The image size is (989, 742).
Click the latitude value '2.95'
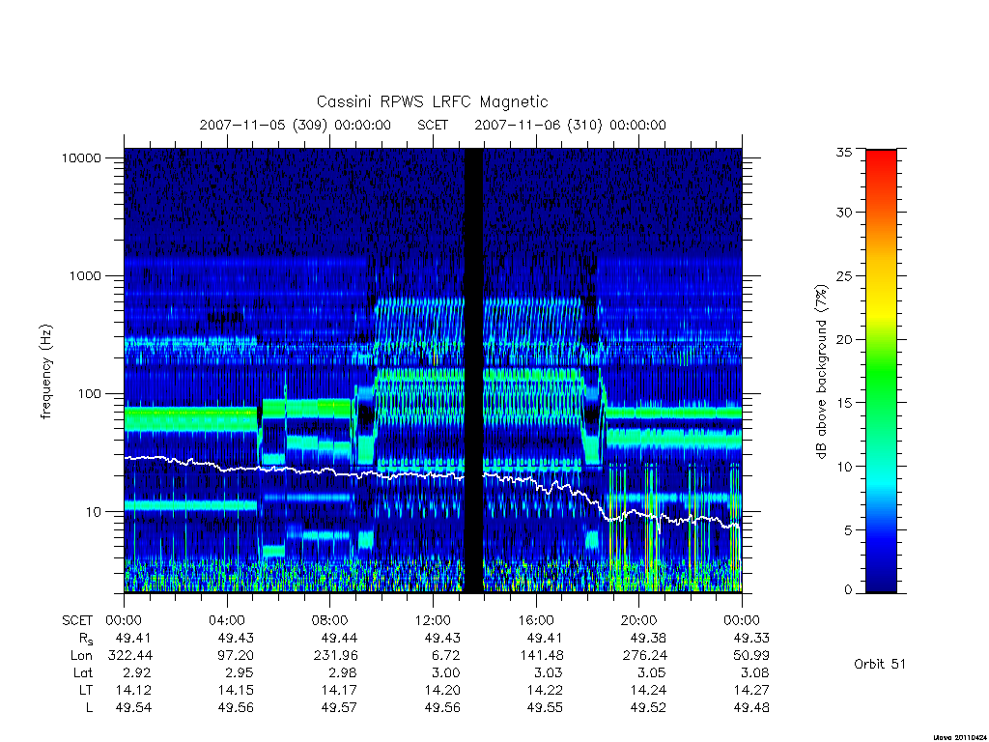pos(240,673)
